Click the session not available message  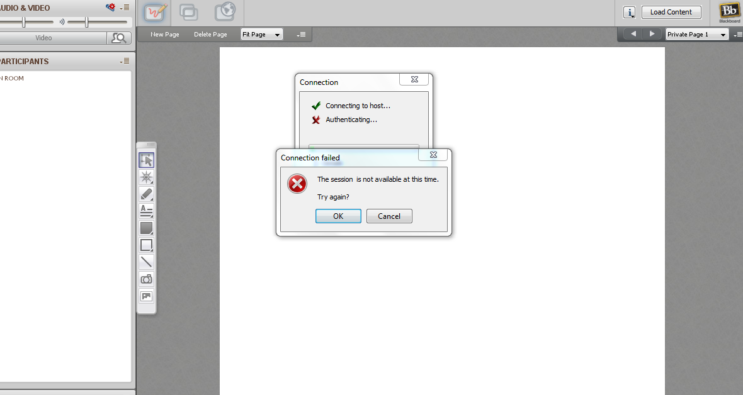point(378,179)
